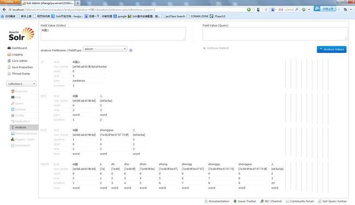Click the 'zhongg' token in last section
Screen dimensions: 355x205
click(187, 164)
